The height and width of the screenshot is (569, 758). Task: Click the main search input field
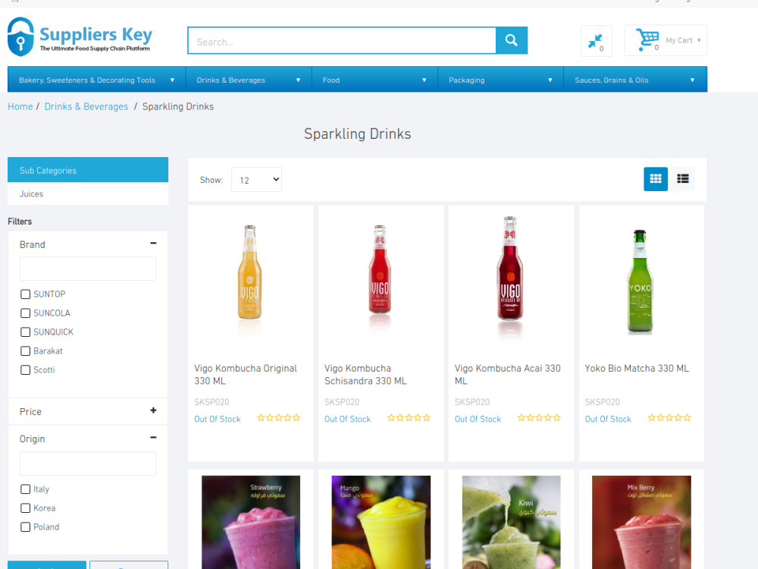coord(342,40)
